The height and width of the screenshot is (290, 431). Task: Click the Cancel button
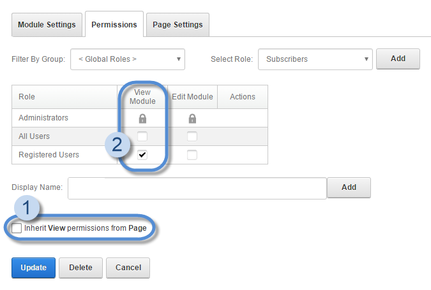pyautogui.click(x=128, y=268)
